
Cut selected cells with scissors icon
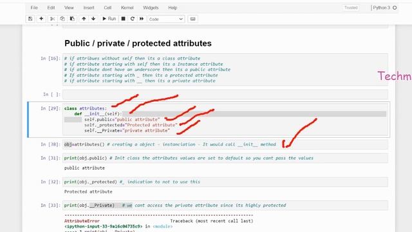tap(53, 19)
